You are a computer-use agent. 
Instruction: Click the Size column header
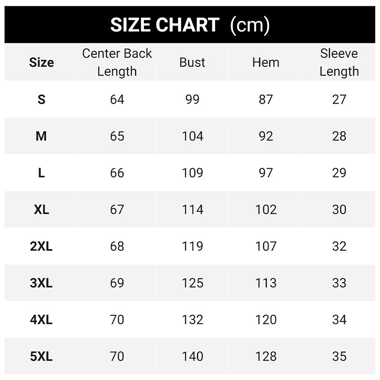pos(41,62)
